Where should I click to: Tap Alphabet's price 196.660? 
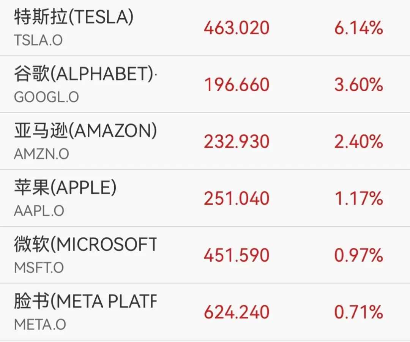237,85
